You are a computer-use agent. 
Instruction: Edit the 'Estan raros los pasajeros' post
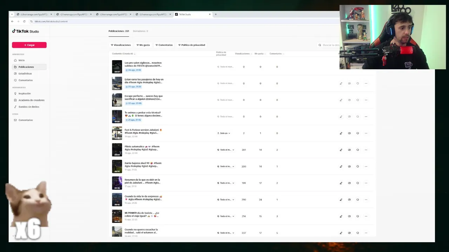[341, 83]
